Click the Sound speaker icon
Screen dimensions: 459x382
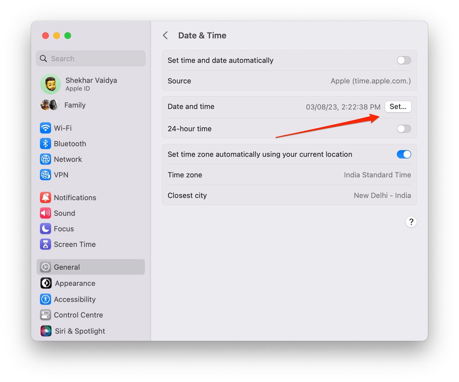[45, 213]
